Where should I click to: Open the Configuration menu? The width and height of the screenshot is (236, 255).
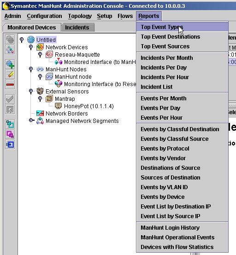coord(44,16)
